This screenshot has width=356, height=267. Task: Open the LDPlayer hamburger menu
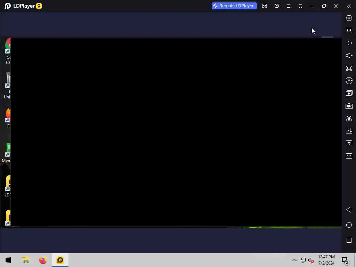[289, 6]
